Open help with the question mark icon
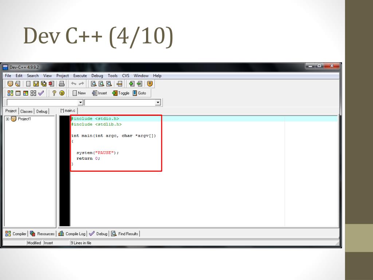Screen dimensions: 373x280 [54, 93]
